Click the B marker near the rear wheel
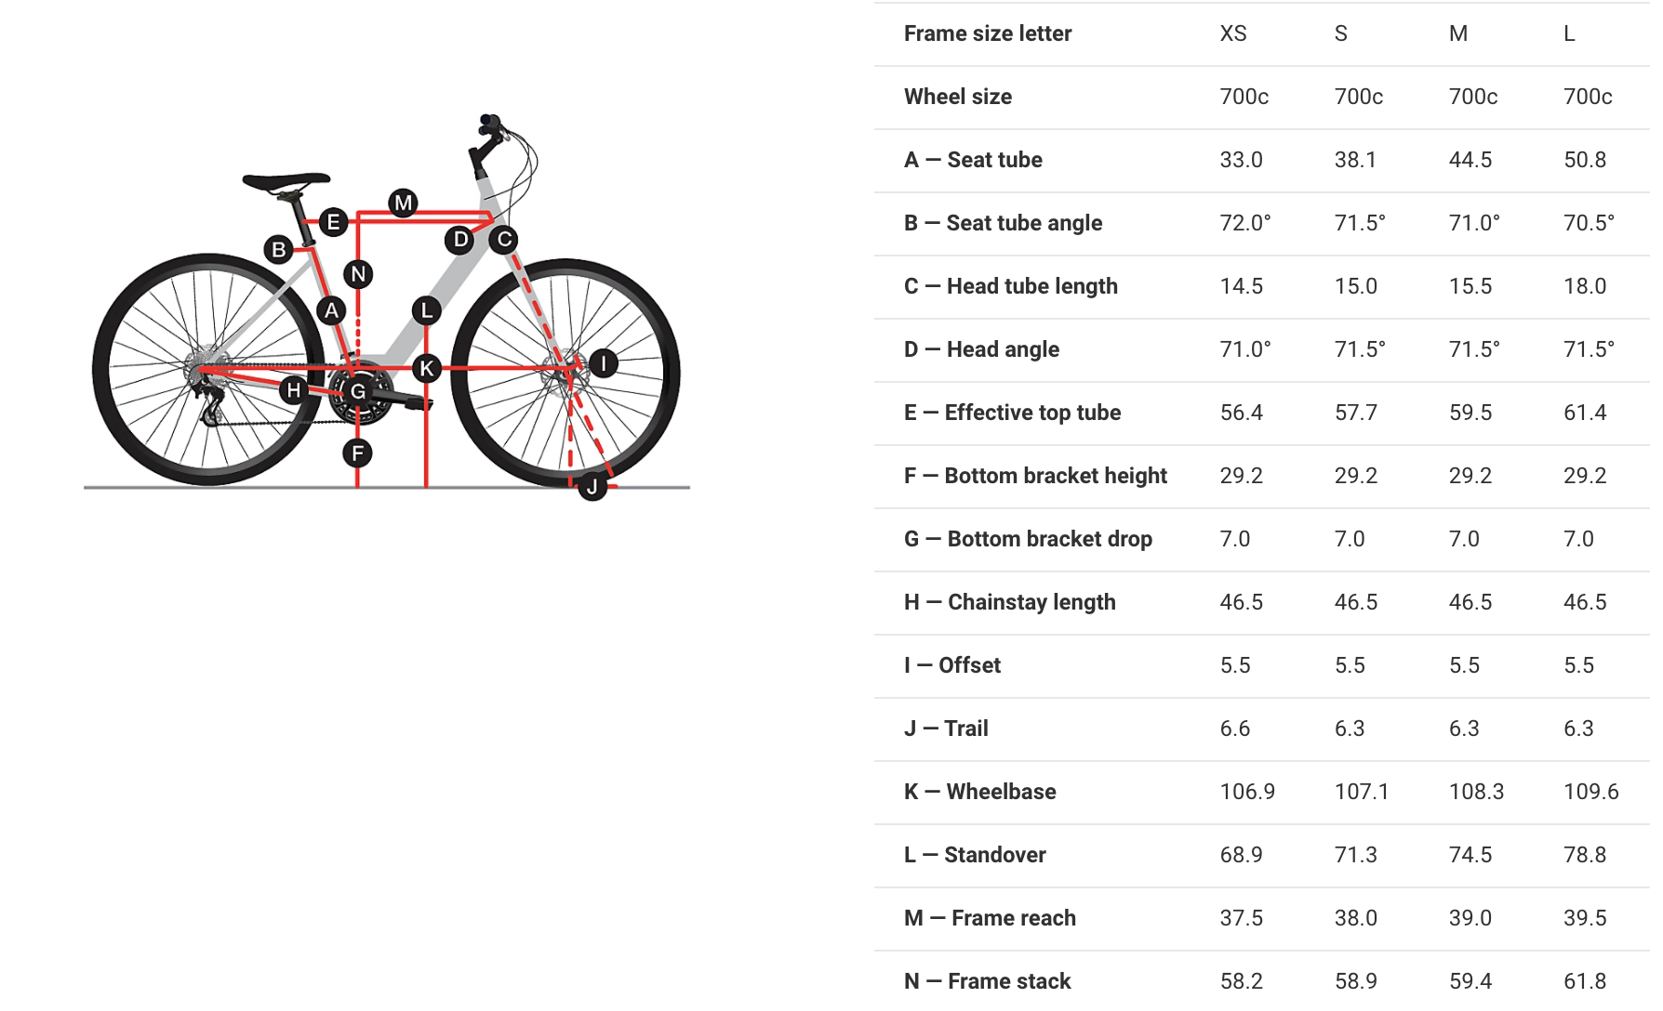Screen dimensions: 1663x1011 [x=278, y=249]
